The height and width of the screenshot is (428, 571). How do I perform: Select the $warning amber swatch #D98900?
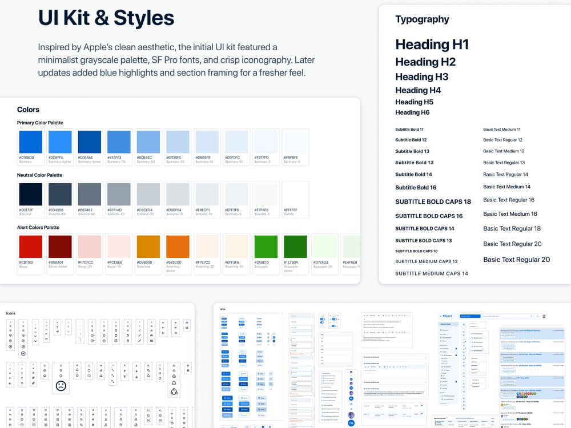(x=148, y=247)
